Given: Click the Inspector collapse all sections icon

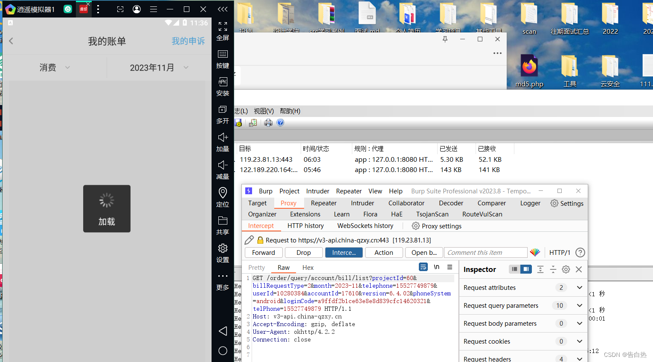Looking at the screenshot, I should [x=553, y=269].
